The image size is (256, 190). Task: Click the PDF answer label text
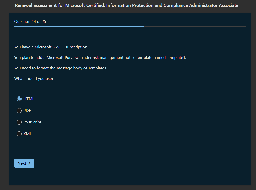point(27,111)
